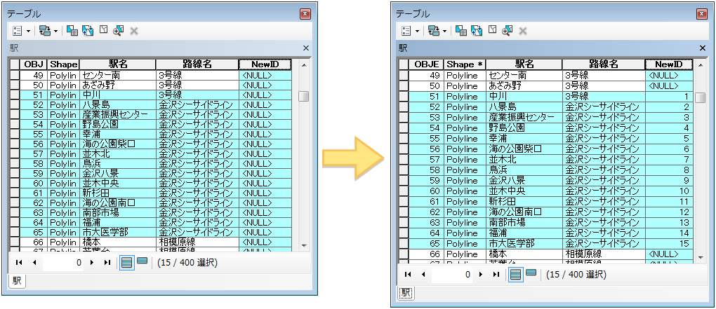Viewport: 716px width, 309px height.
Task: Click Switch Selection icon in left window
Action: (x=87, y=31)
